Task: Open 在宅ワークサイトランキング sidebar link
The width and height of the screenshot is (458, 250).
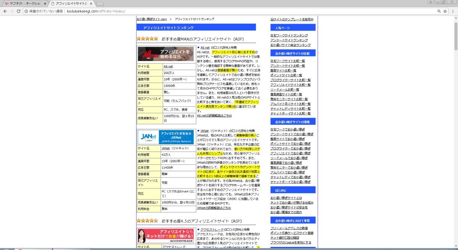Action: pyautogui.click(x=289, y=35)
